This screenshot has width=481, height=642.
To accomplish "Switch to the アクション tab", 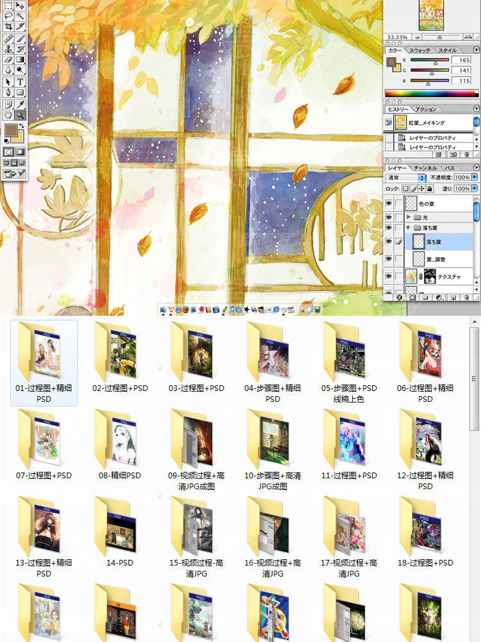I will [426, 109].
